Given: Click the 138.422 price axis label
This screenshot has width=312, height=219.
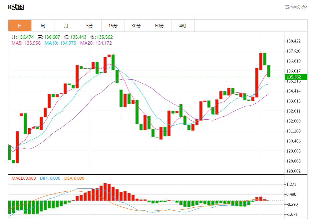Looking at the screenshot, I should (293, 41).
